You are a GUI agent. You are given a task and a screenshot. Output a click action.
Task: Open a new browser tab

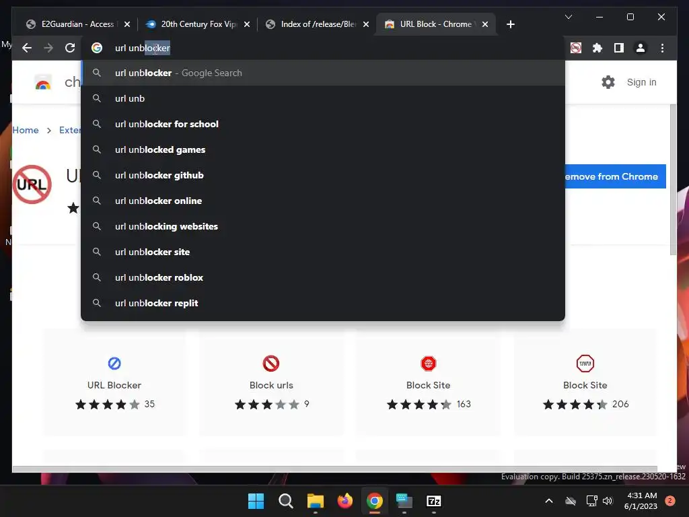(x=510, y=24)
